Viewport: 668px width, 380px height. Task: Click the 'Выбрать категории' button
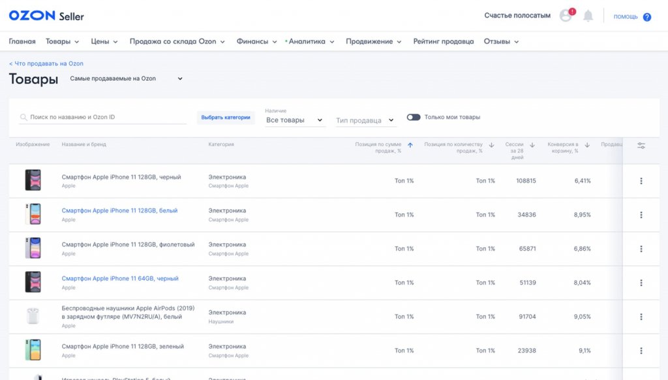[226, 118]
